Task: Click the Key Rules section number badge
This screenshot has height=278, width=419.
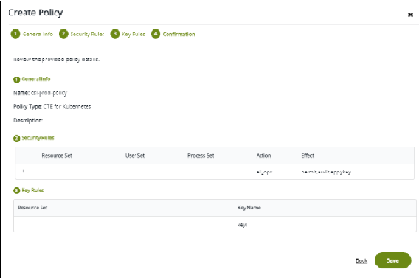Action: (x=16, y=190)
